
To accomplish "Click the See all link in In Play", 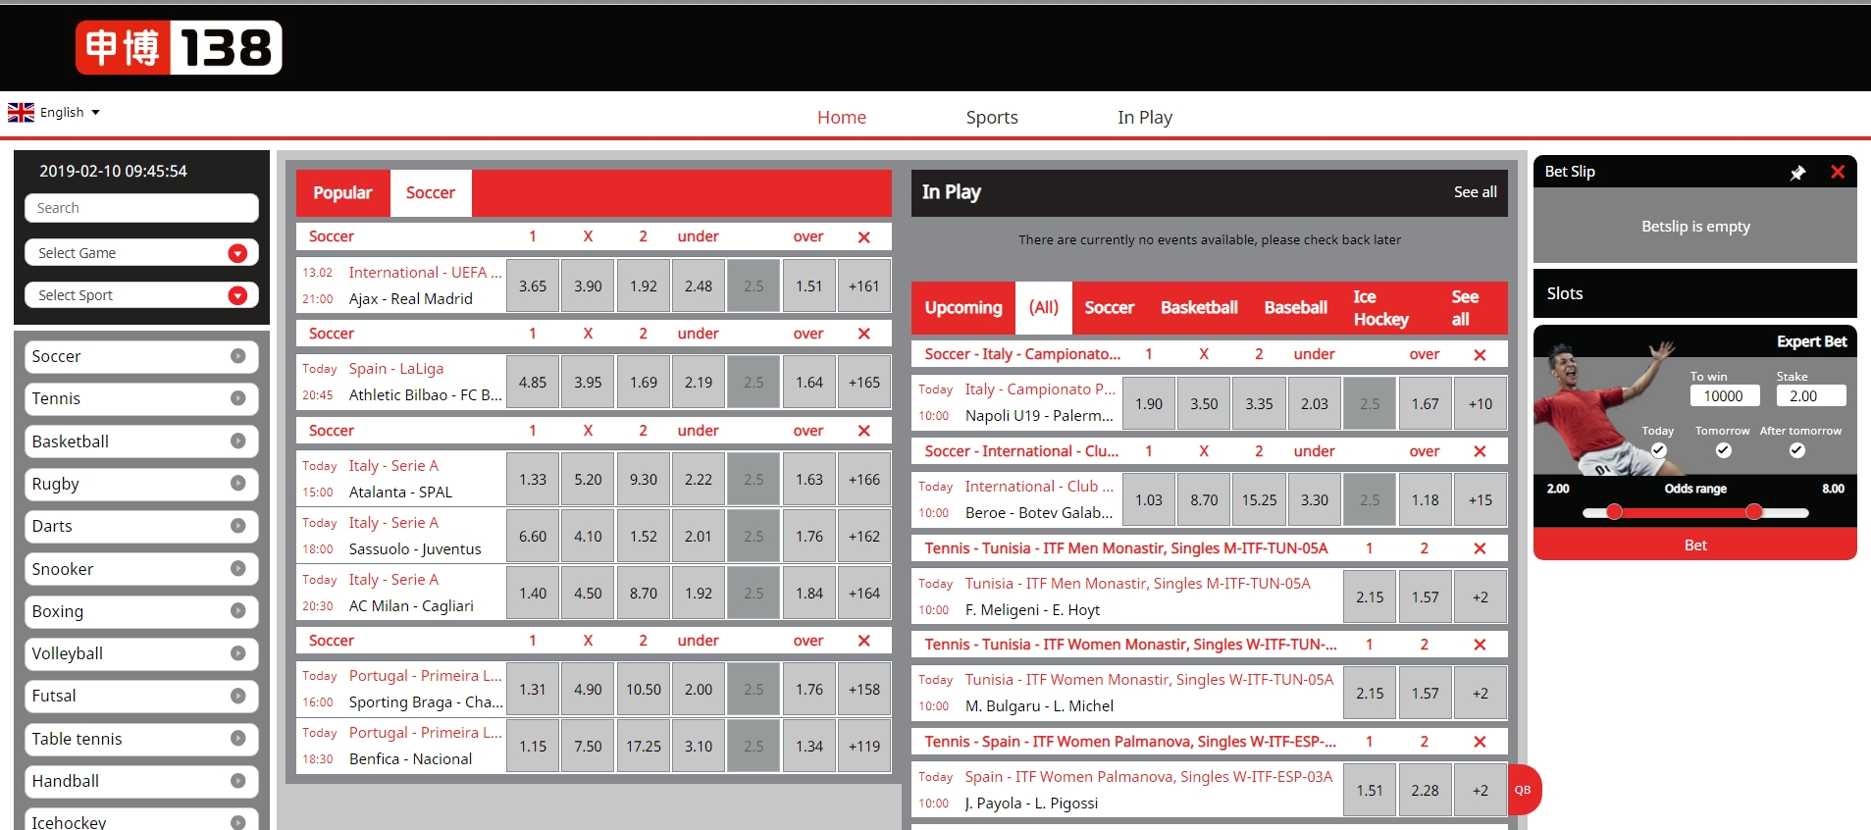I will [1475, 192].
